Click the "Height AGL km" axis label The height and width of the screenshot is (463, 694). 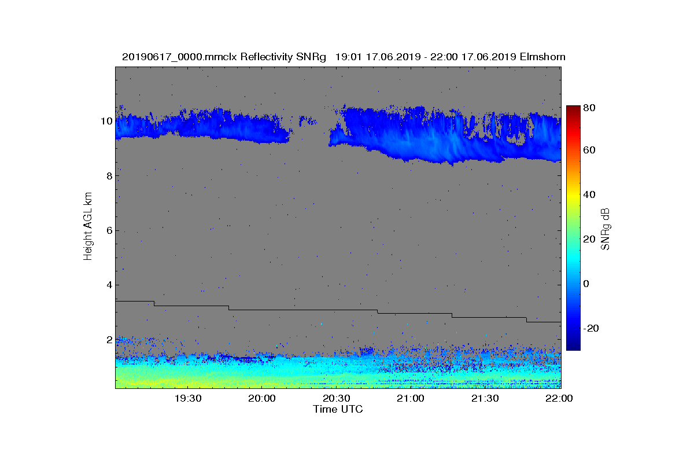[x=88, y=226]
